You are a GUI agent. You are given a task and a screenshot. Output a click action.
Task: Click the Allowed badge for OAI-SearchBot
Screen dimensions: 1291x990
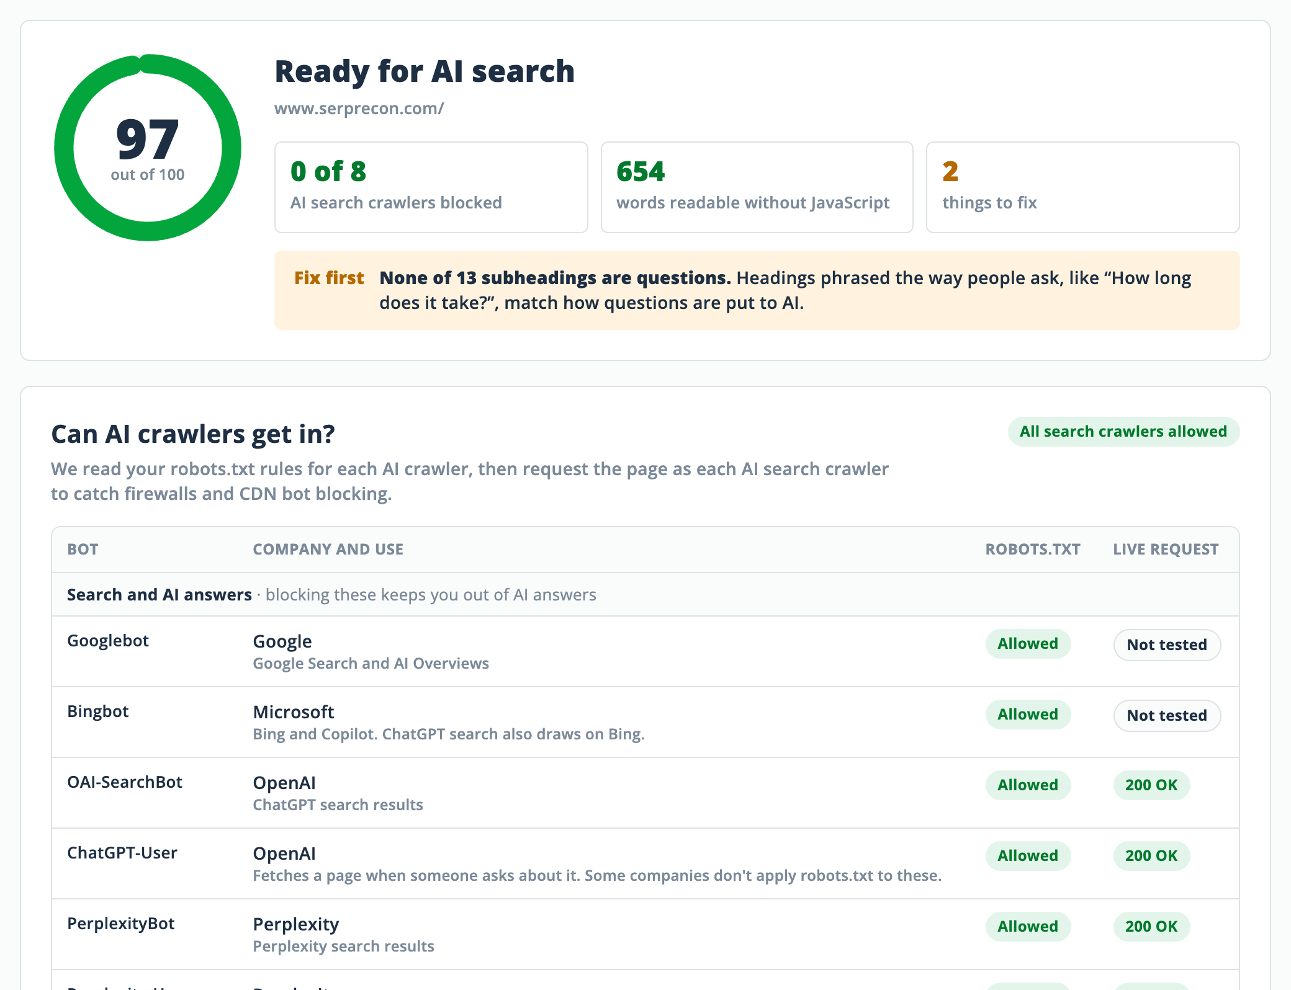[x=1028, y=785]
